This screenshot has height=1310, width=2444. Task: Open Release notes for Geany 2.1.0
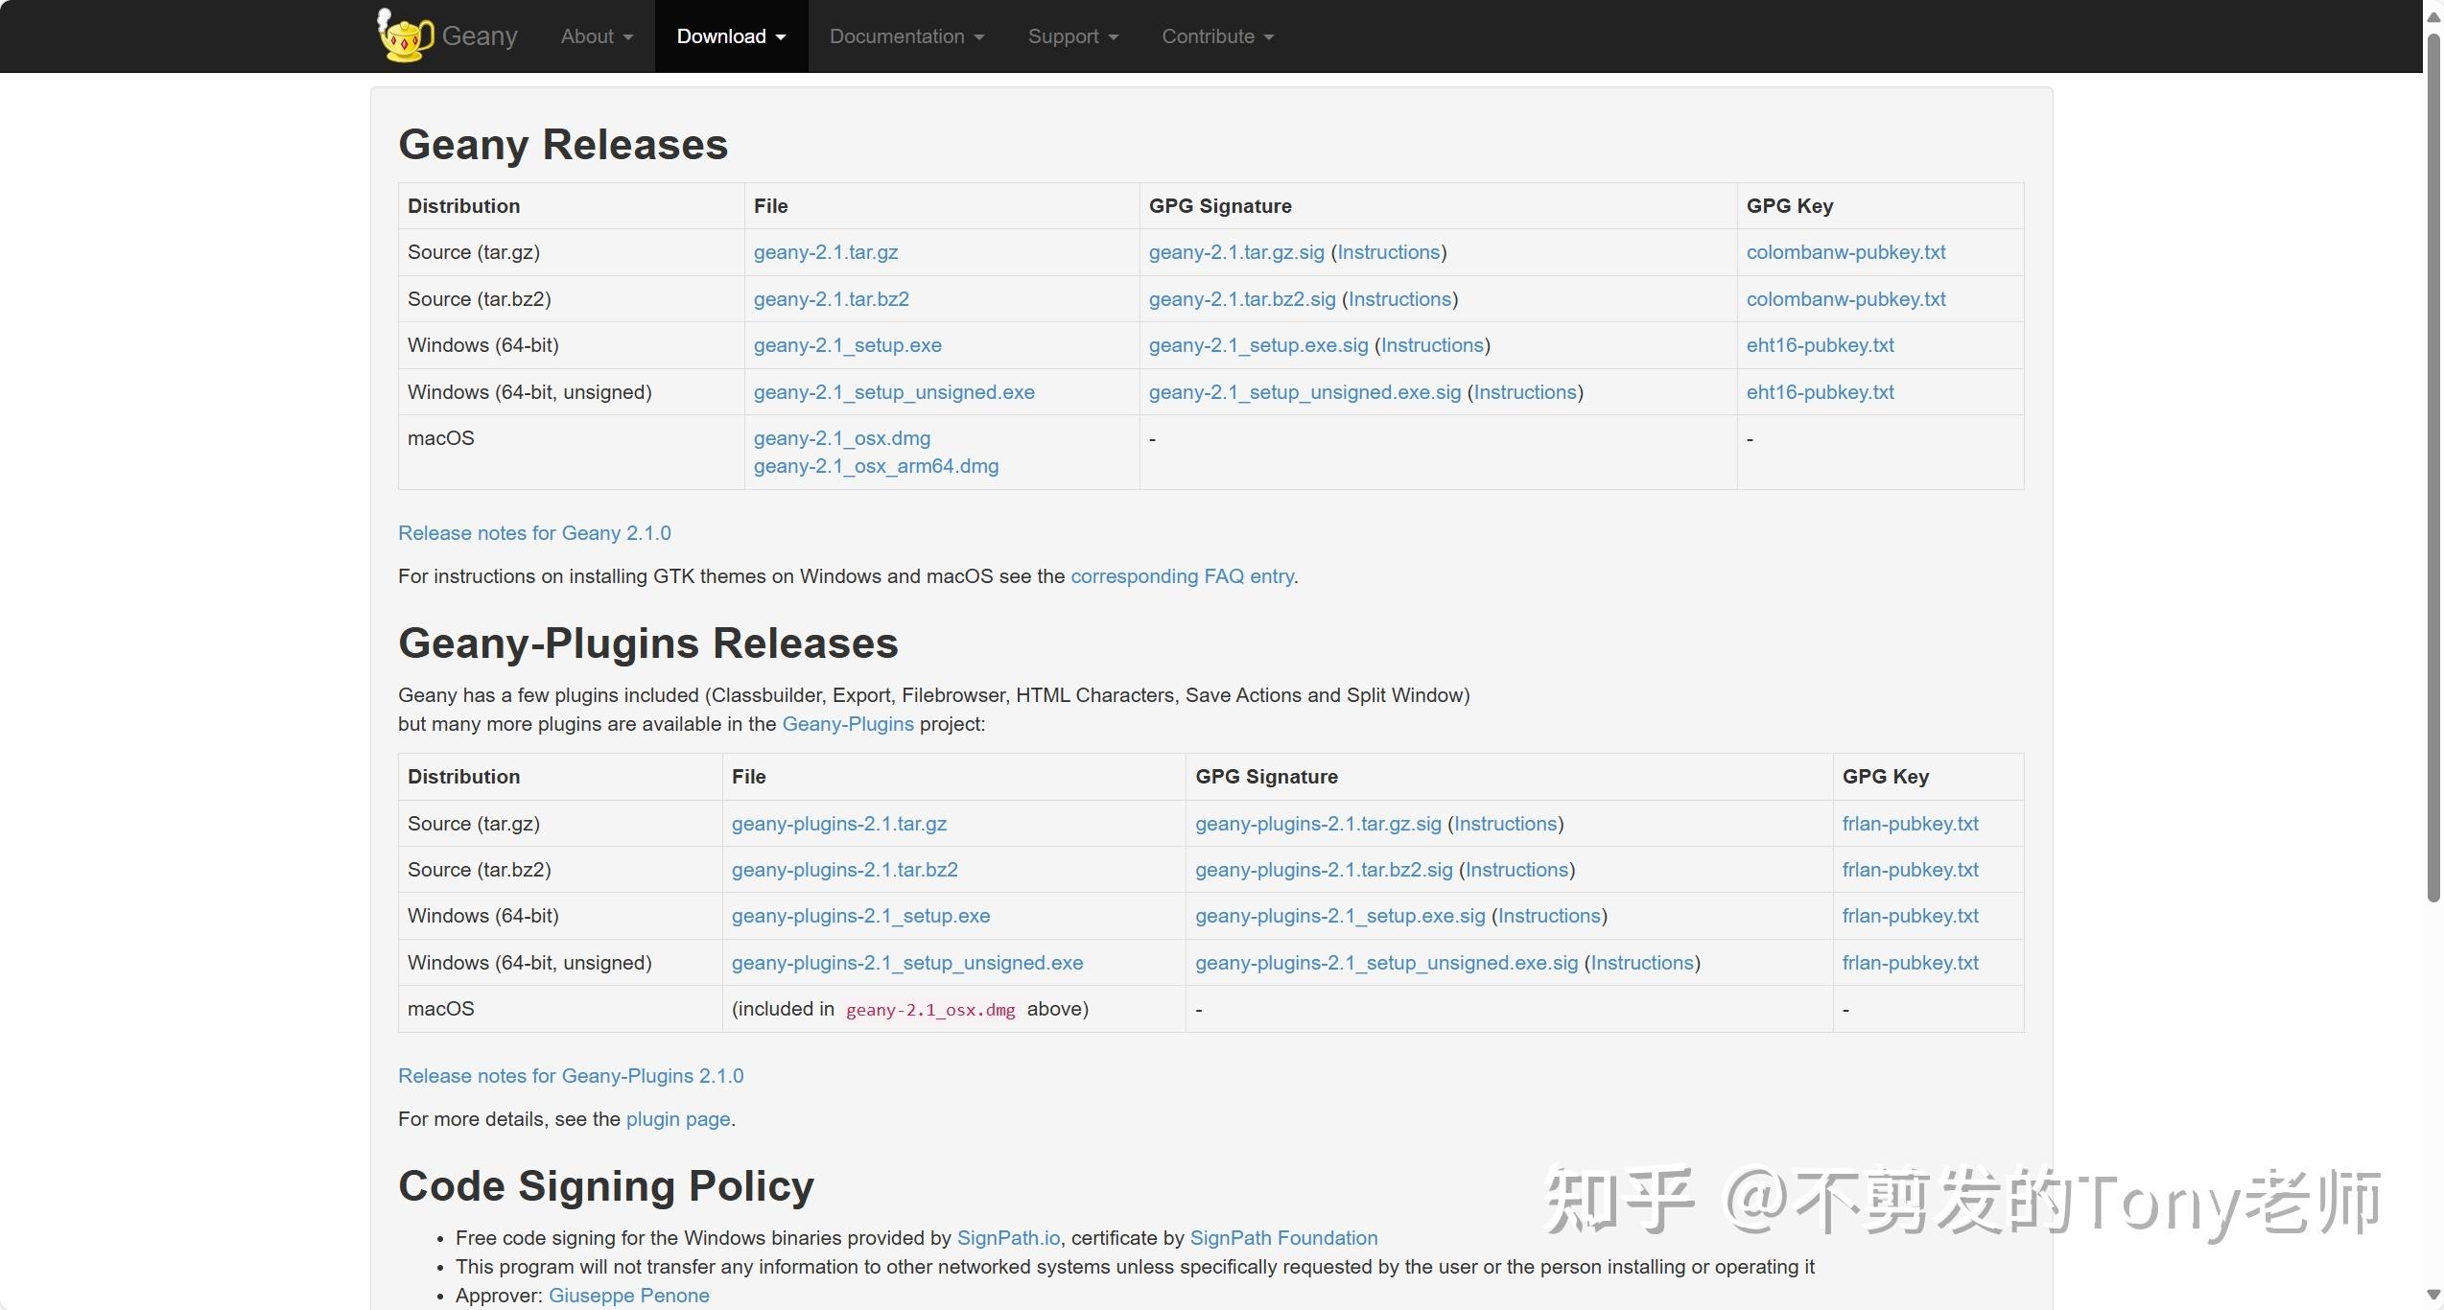coord(534,532)
